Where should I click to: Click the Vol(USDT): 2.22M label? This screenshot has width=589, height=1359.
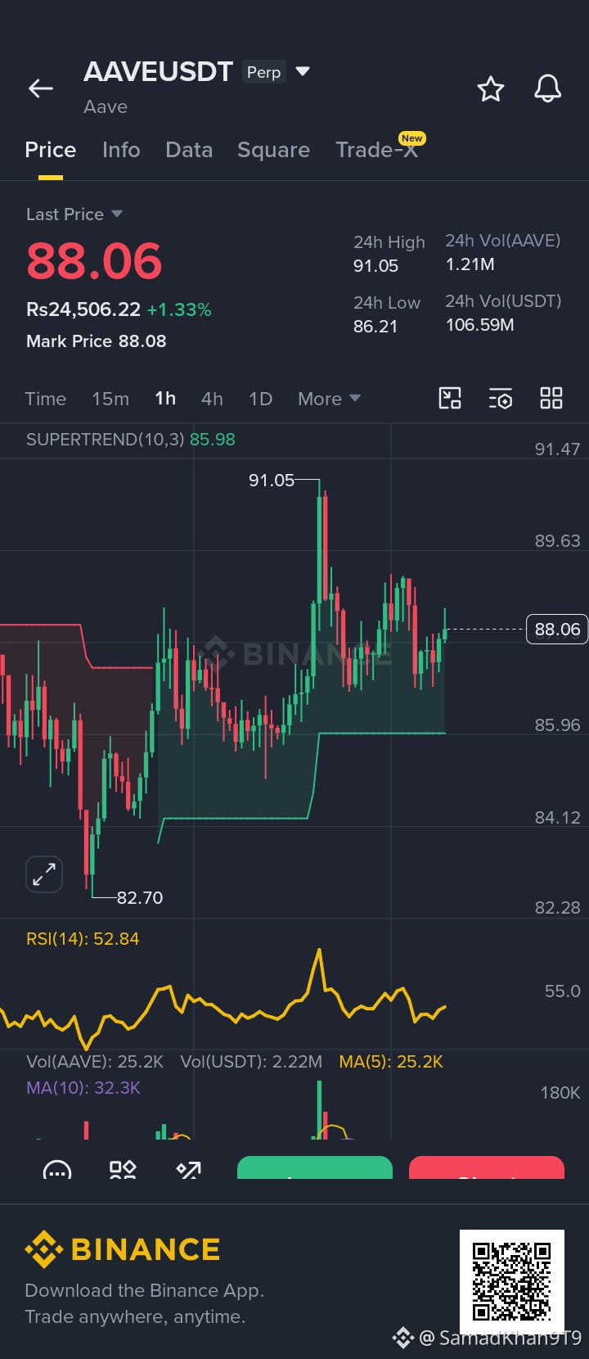pos(251,1062)
